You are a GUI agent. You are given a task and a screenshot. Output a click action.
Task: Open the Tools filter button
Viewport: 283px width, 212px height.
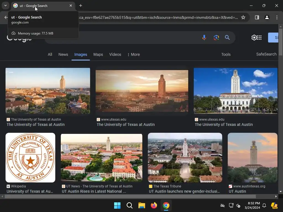point(226,54)
